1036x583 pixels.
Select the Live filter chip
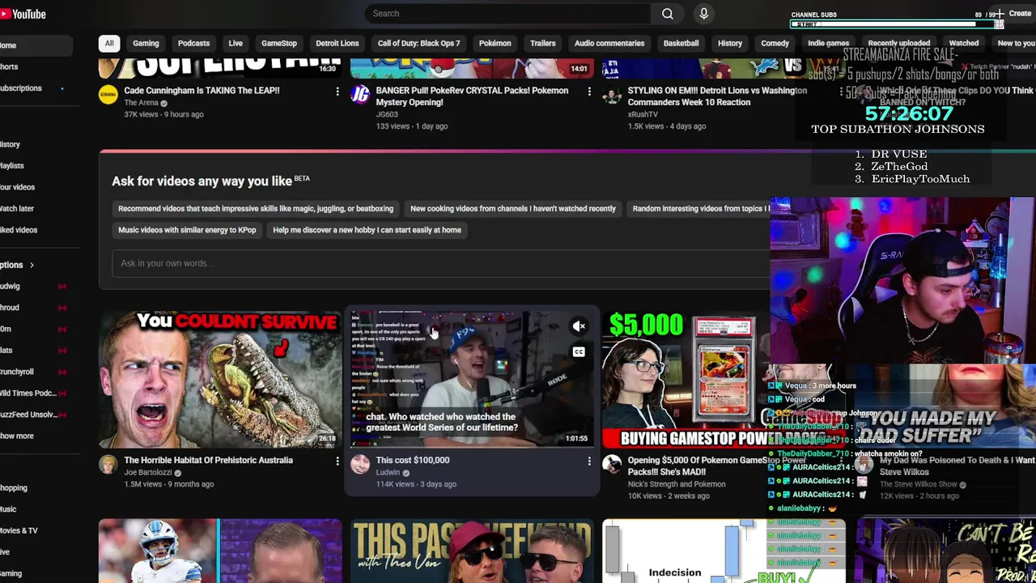236,43
